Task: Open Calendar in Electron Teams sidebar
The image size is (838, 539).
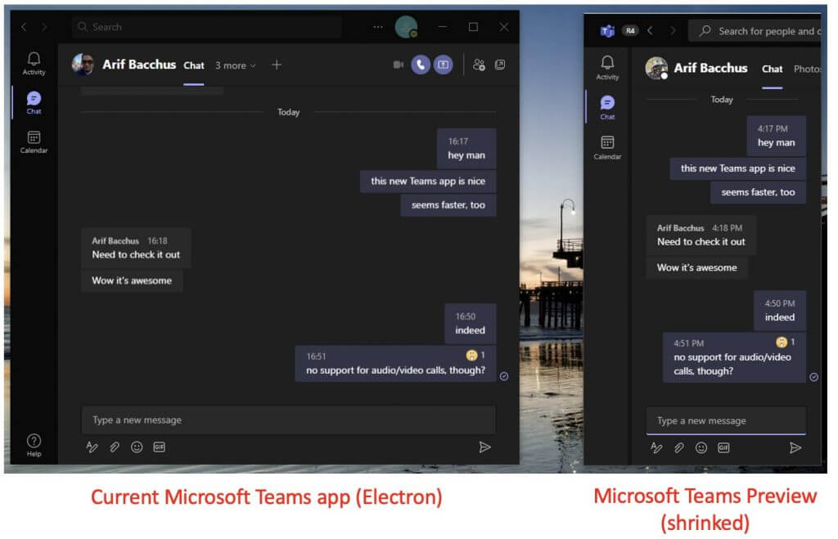Action: tap(34, 142)
